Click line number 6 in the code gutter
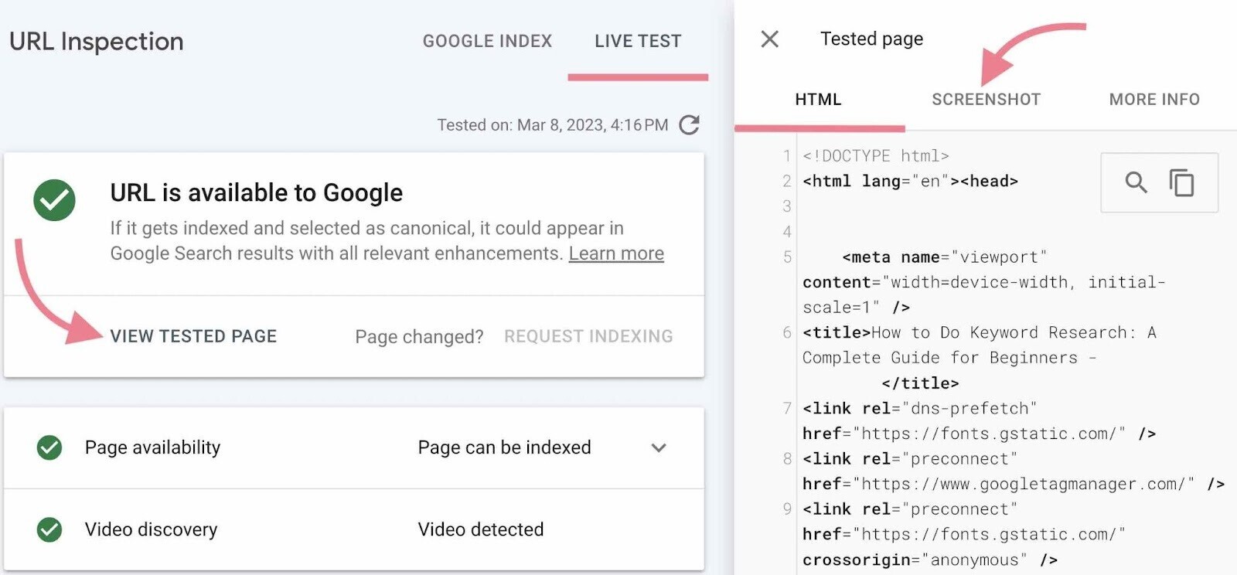The height and width of the screenshot is (575, 1237). (x=787, y=332)
